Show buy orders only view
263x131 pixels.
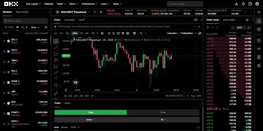tap(213, 27)
